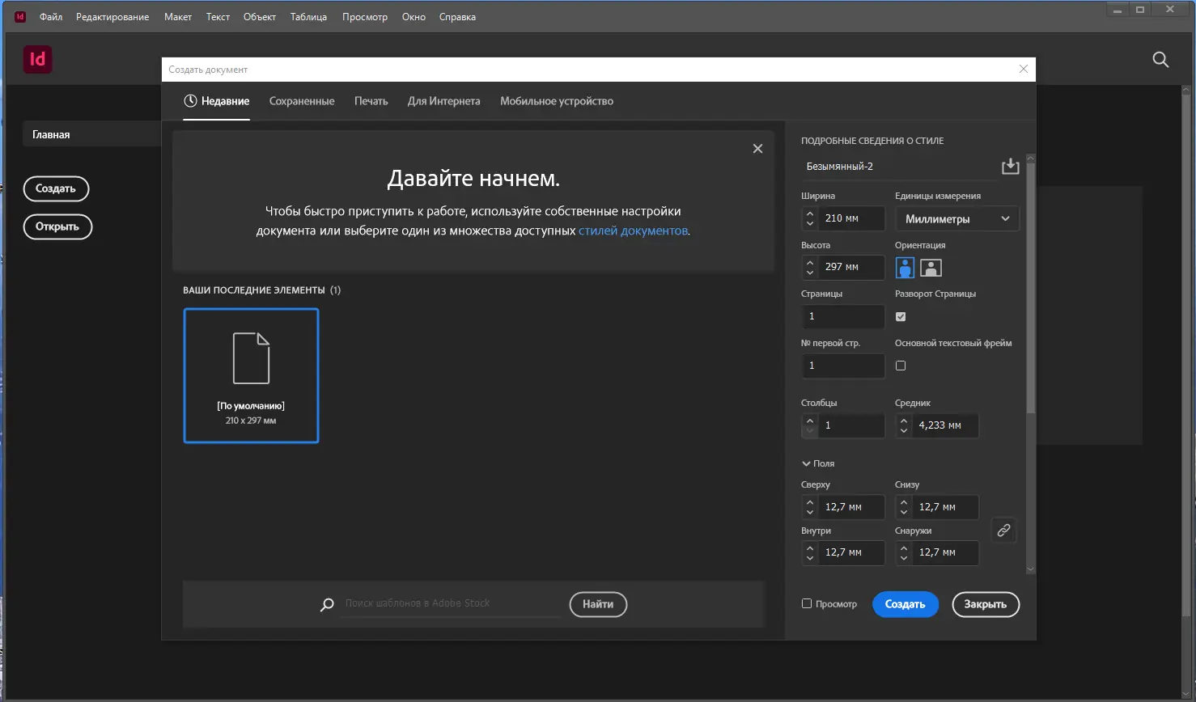
Task: Select the Главная tab on home screen
Action: [x=91, y=134]
